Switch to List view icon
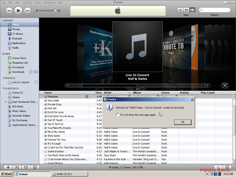The height and width of the screenshot is (177, 236). coord(180,10)
